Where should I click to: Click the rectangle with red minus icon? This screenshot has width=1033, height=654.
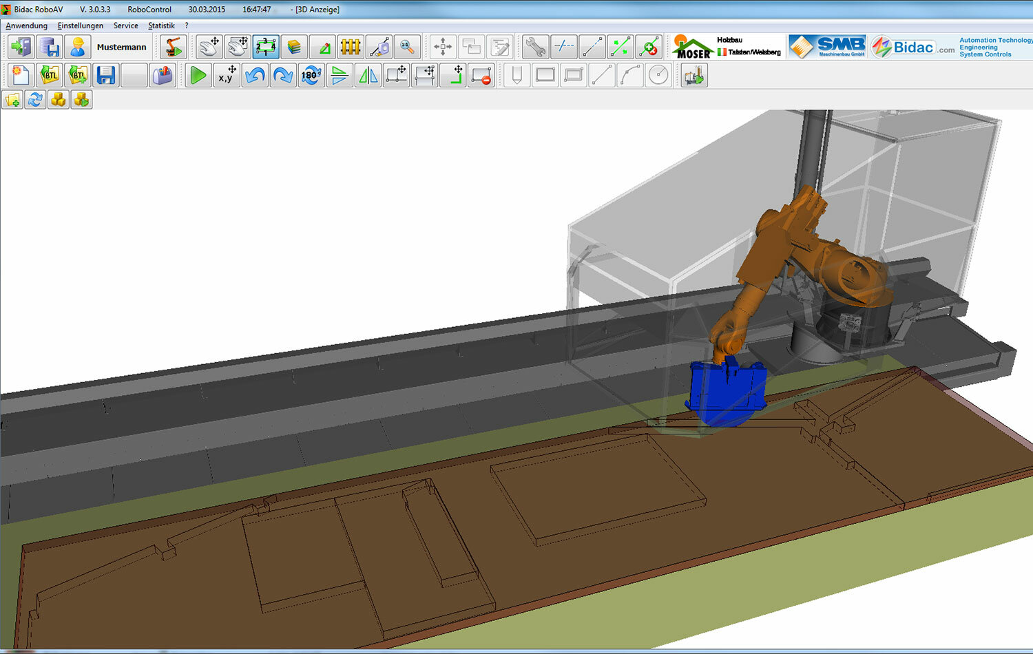coord(481,75)
